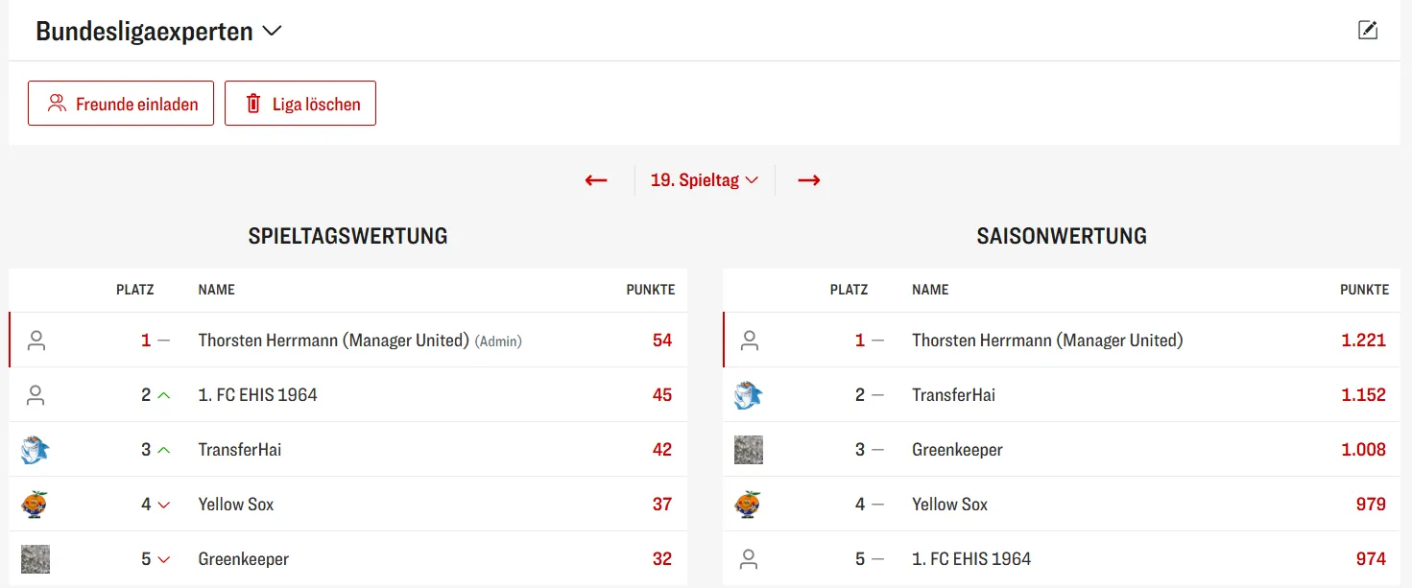Open the 19. Spieltag matchday dropdown
Screen dimensions: 1412x588
705,180
